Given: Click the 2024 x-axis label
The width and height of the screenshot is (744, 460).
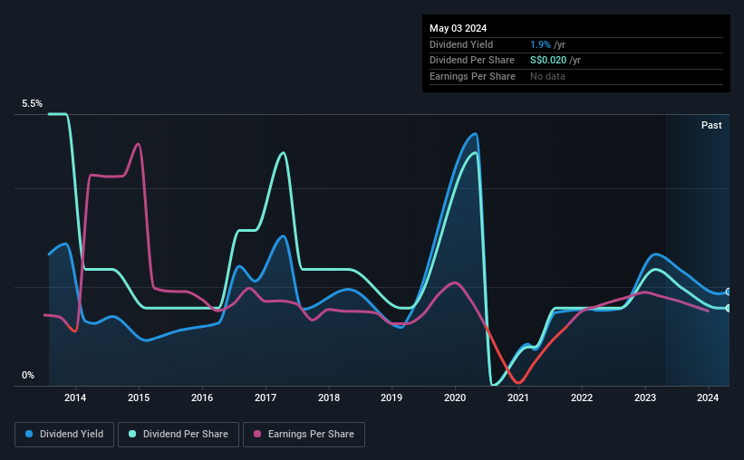Looking at the screenshot, I should pos(708,398).
